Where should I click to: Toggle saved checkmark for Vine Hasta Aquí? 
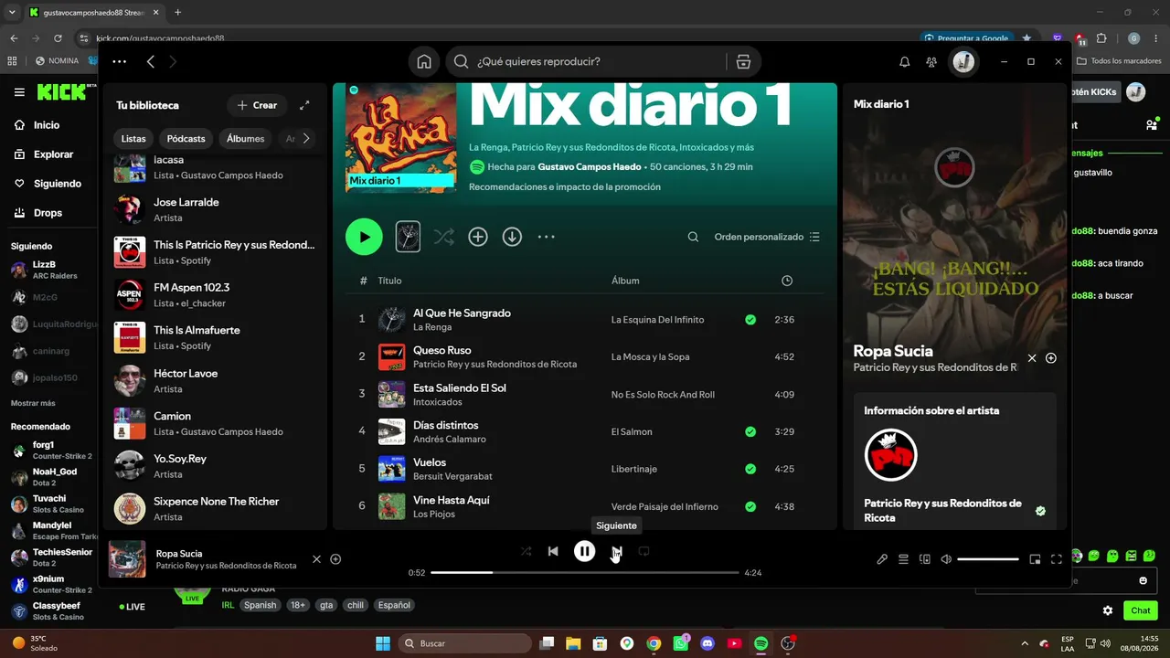[x=750, y=506]
